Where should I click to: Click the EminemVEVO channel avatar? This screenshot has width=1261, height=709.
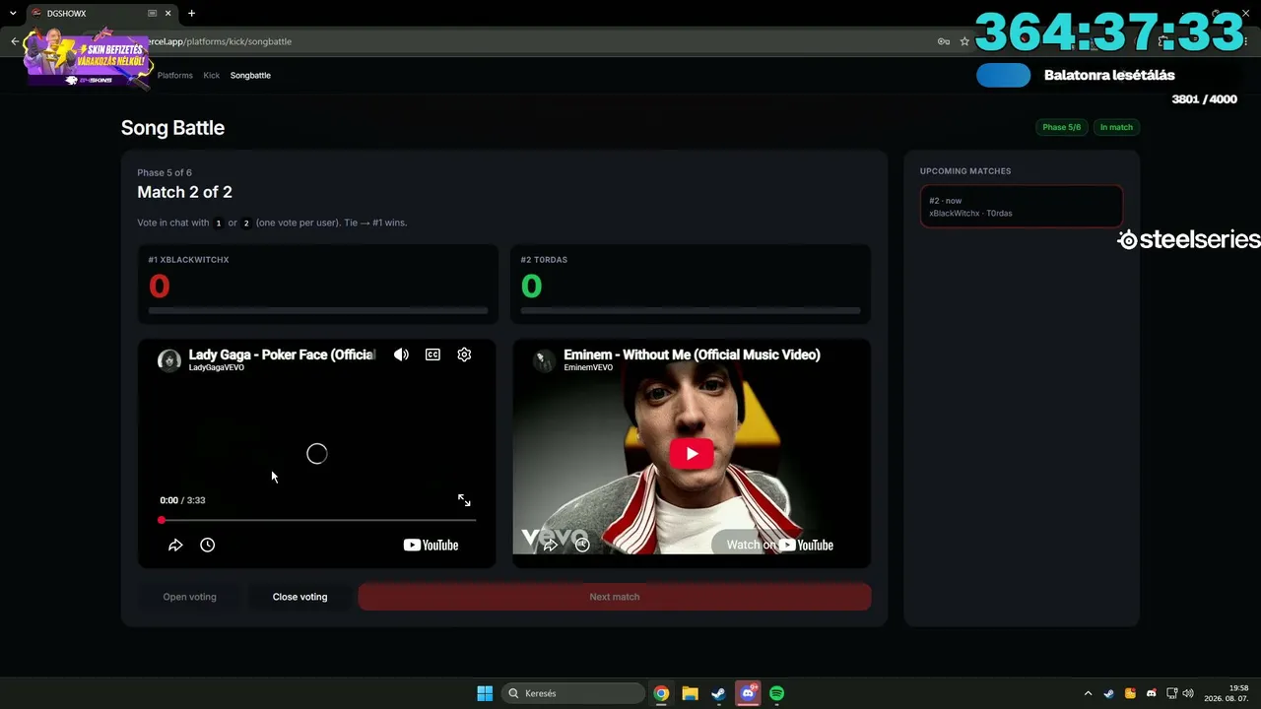(x=544, y=360)
